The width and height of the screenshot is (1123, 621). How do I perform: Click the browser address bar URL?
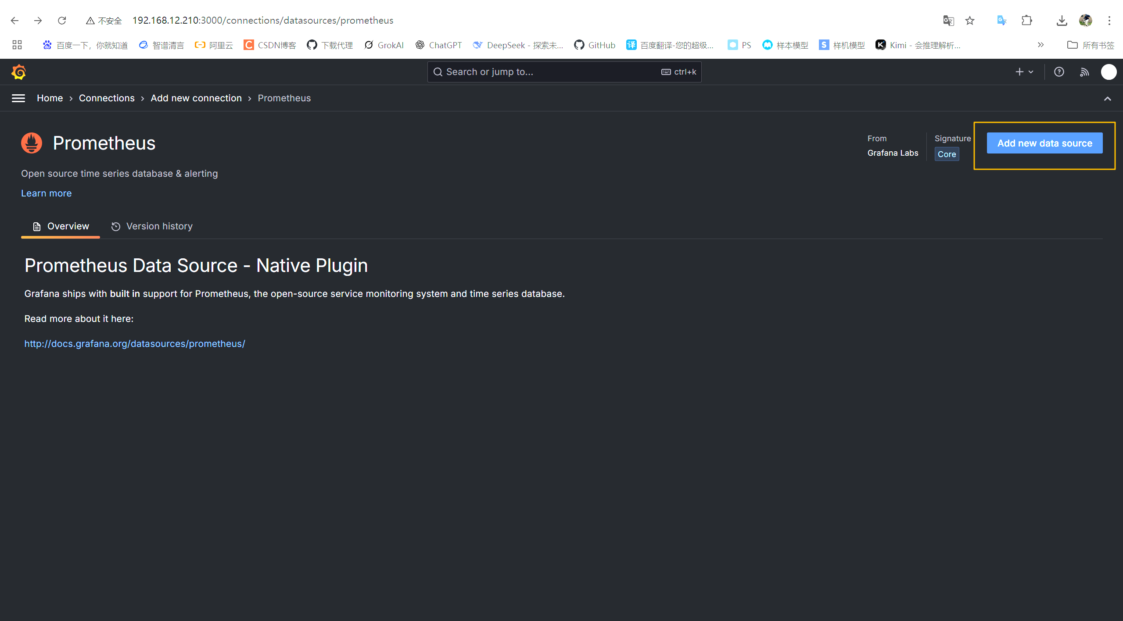click(263, 21)
